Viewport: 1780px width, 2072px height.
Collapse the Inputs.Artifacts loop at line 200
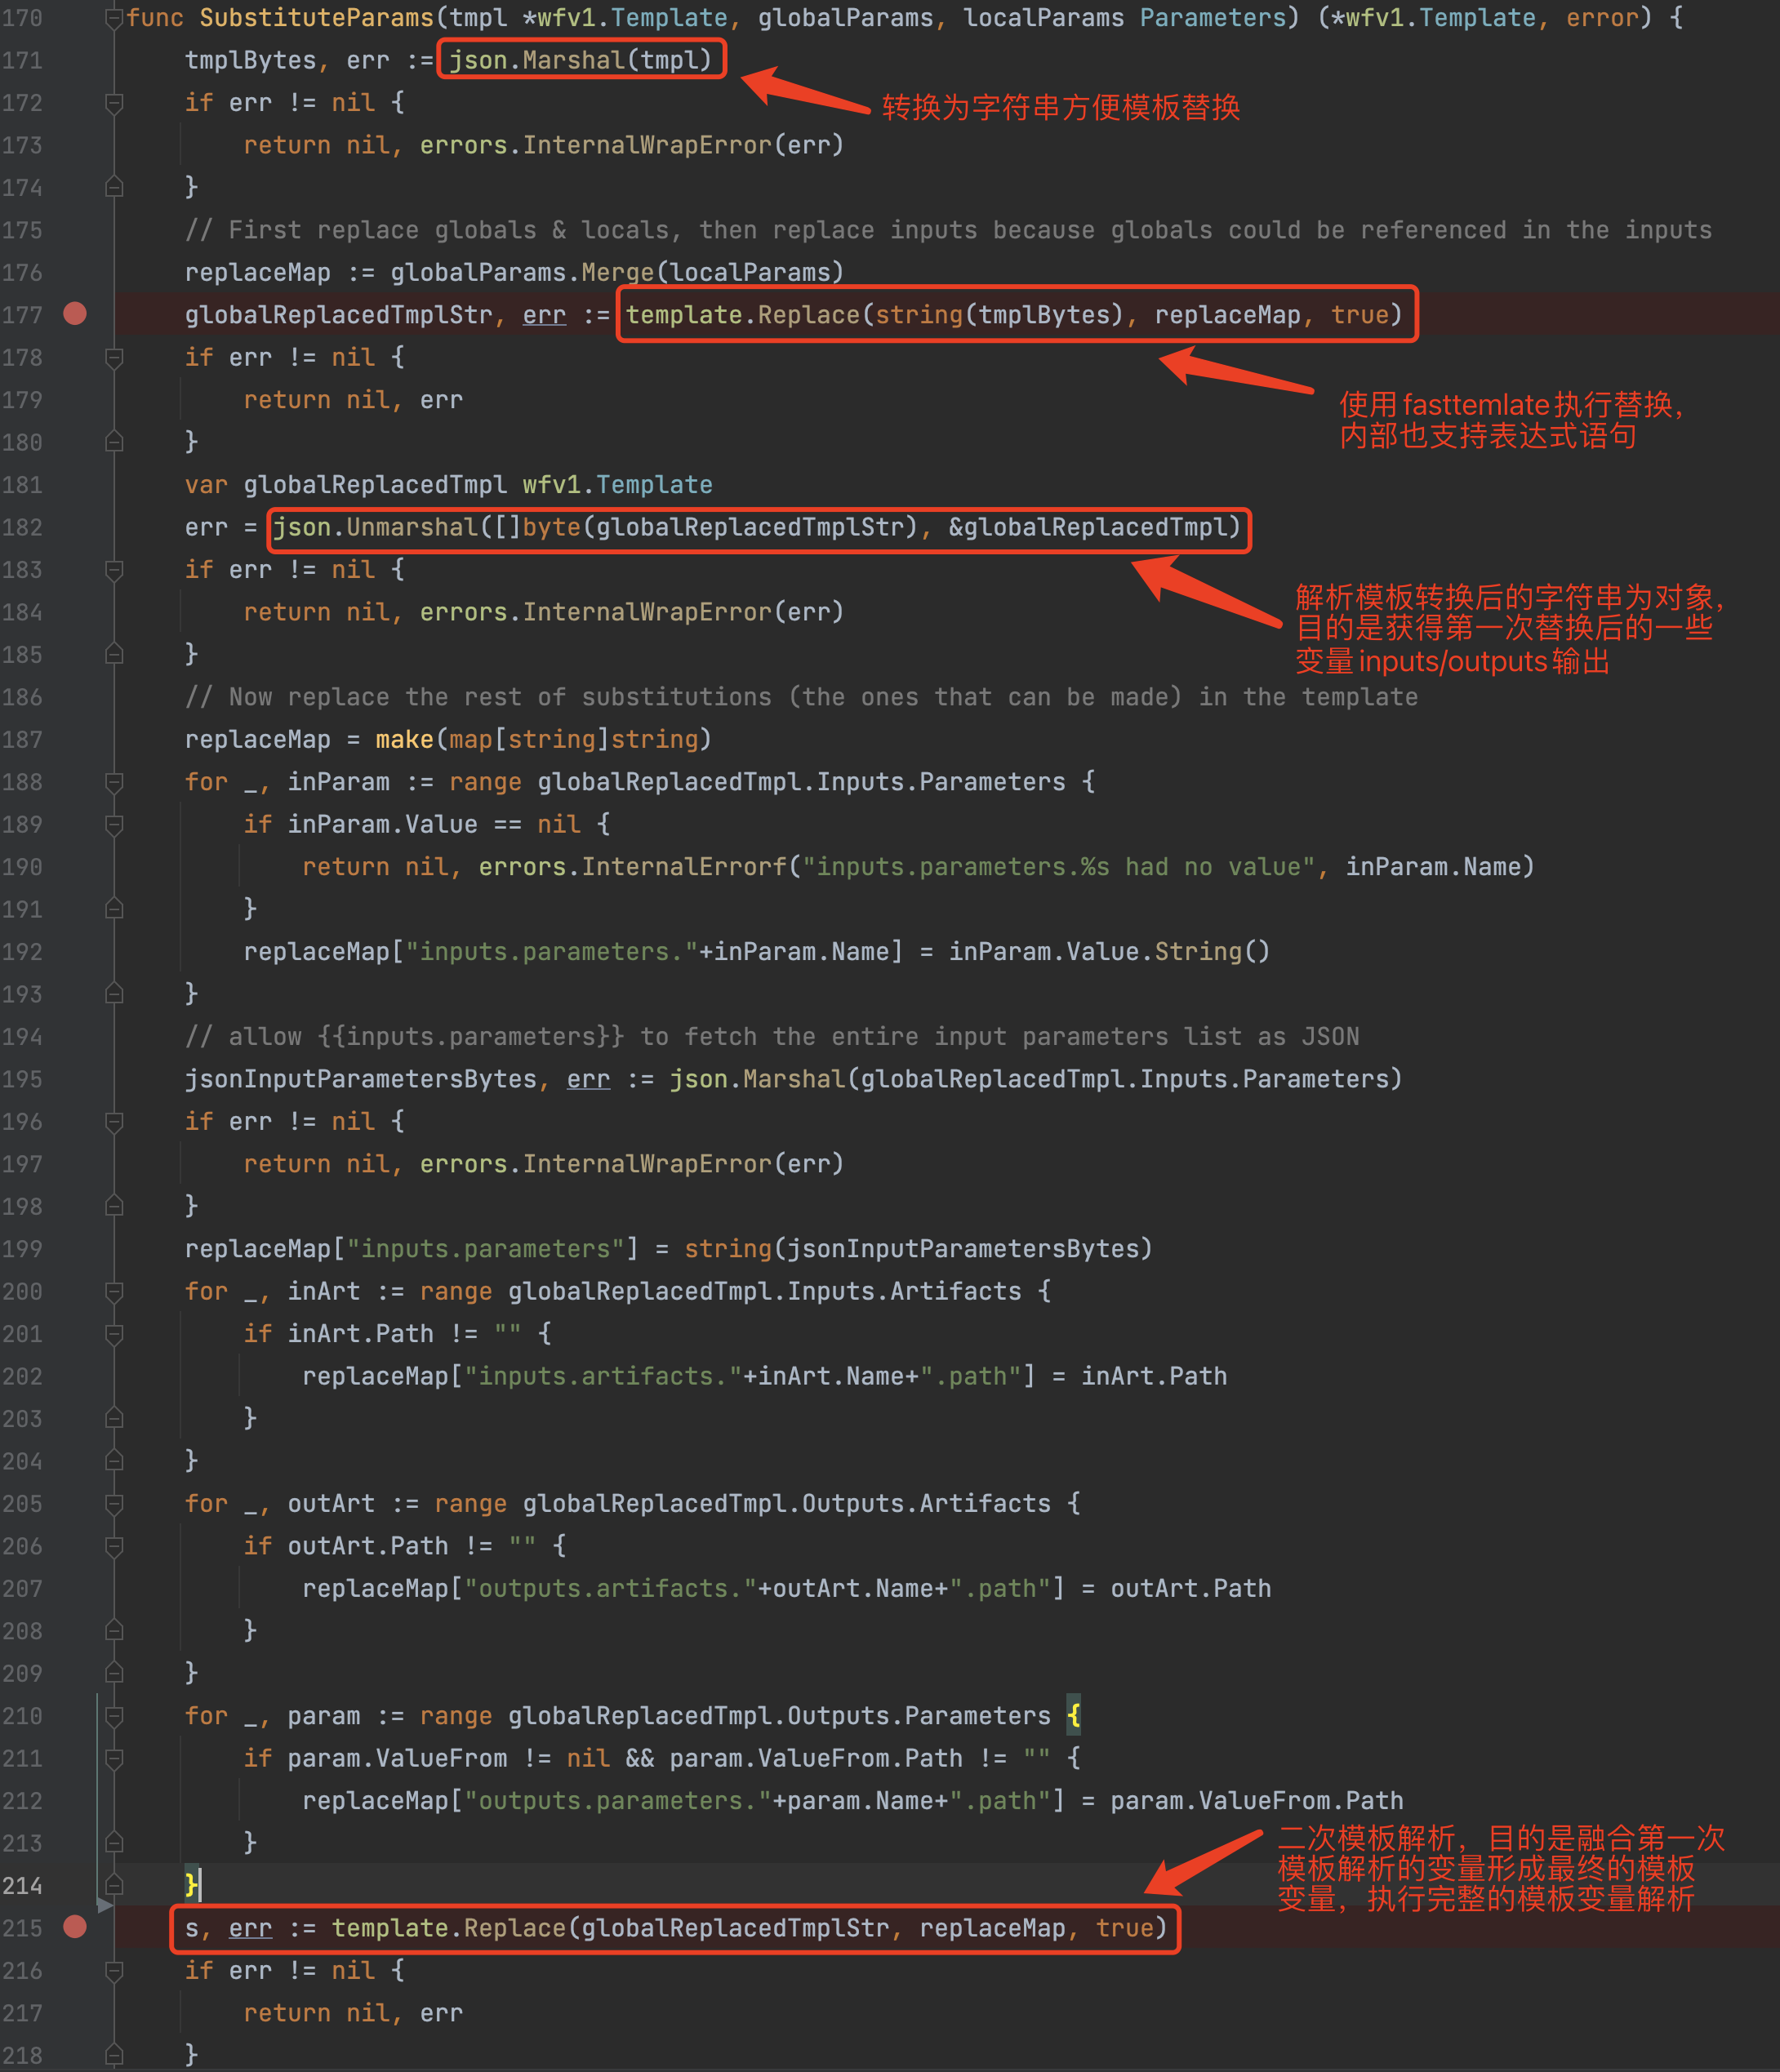point(114,1291)
